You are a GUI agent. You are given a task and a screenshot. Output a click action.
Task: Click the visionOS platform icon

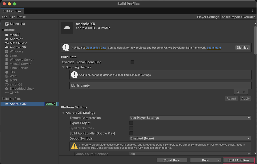pos(7,84)
